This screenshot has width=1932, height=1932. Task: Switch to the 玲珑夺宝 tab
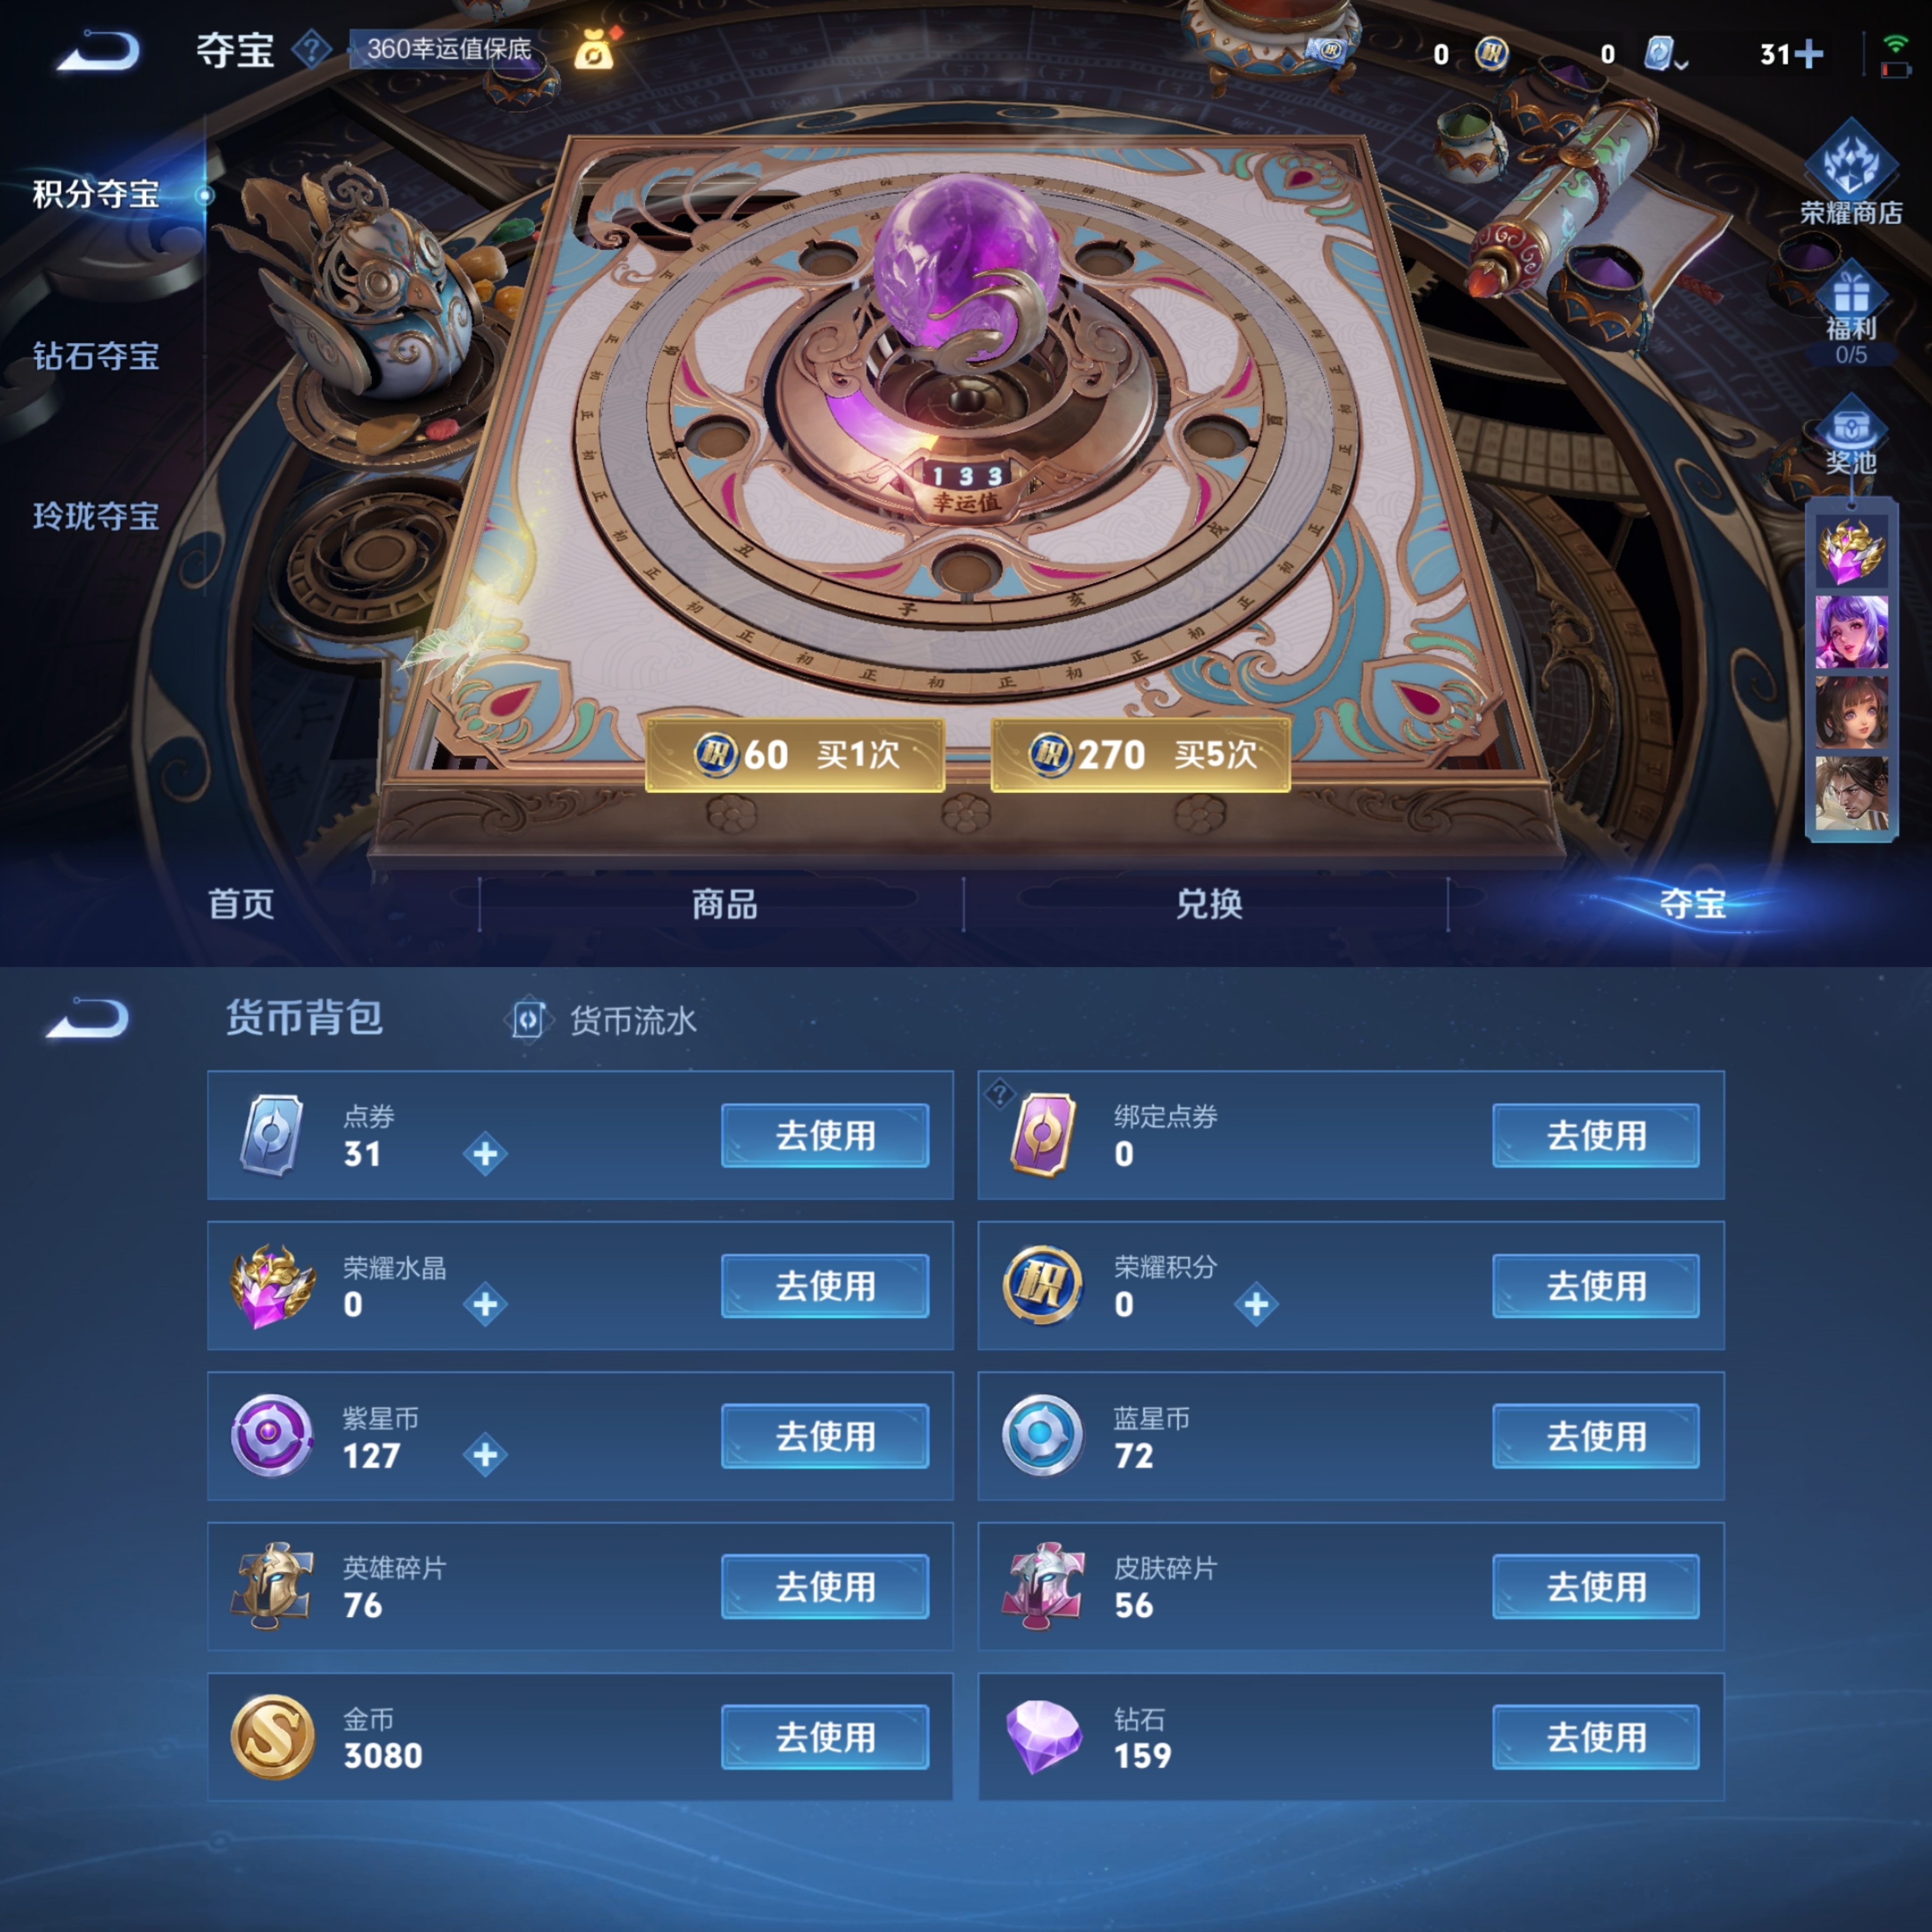(x=96, y=516)
